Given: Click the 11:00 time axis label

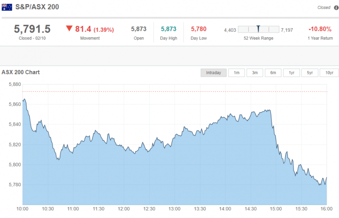Looking at the screenshot, I should (x=73, y=209).
